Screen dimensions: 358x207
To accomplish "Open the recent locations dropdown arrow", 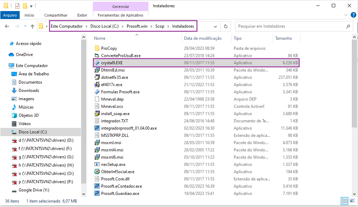I will (x=25, y=26).
